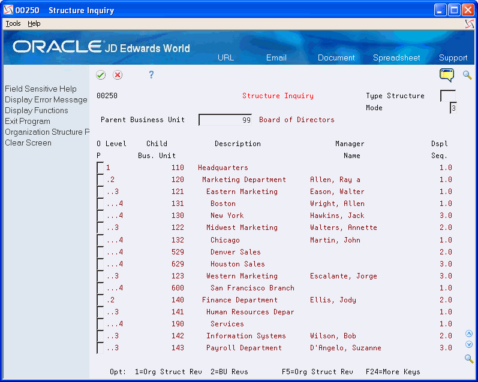Click the top magnifier search icon

(x=467, y=75)
